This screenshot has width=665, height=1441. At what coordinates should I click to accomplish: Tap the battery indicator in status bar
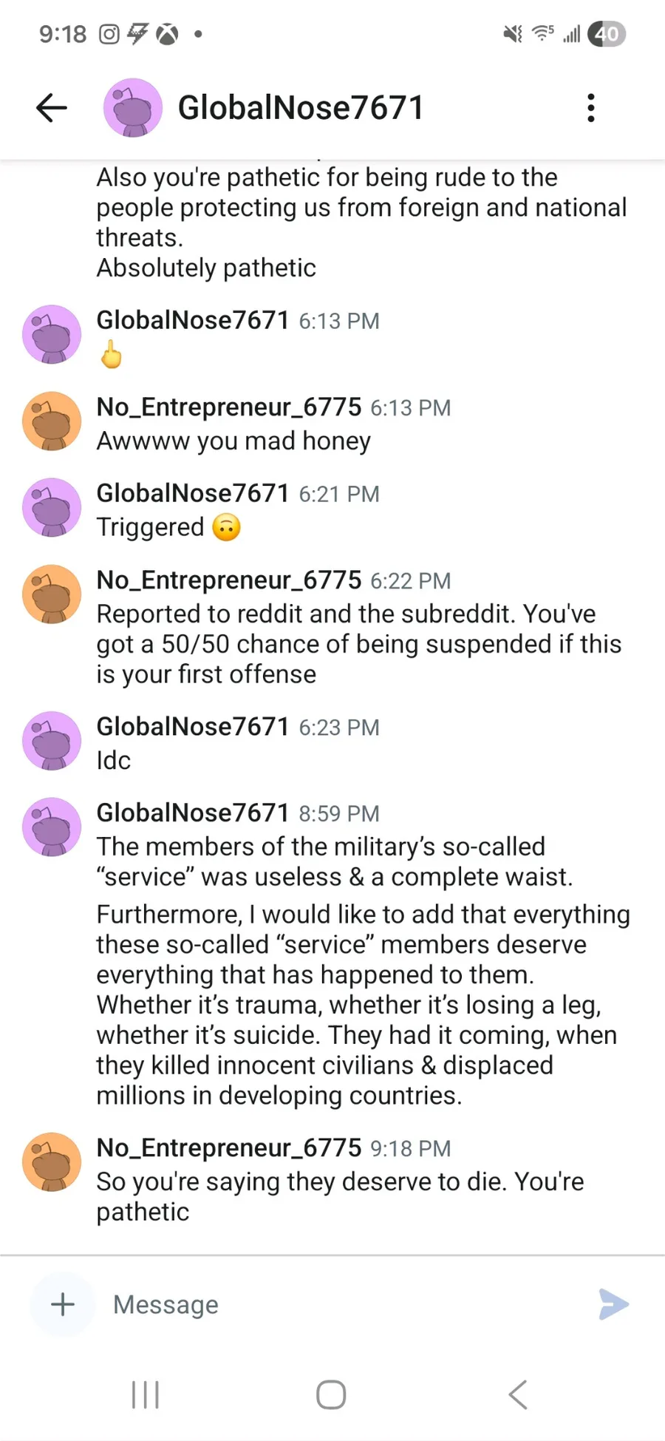(607, 34)
